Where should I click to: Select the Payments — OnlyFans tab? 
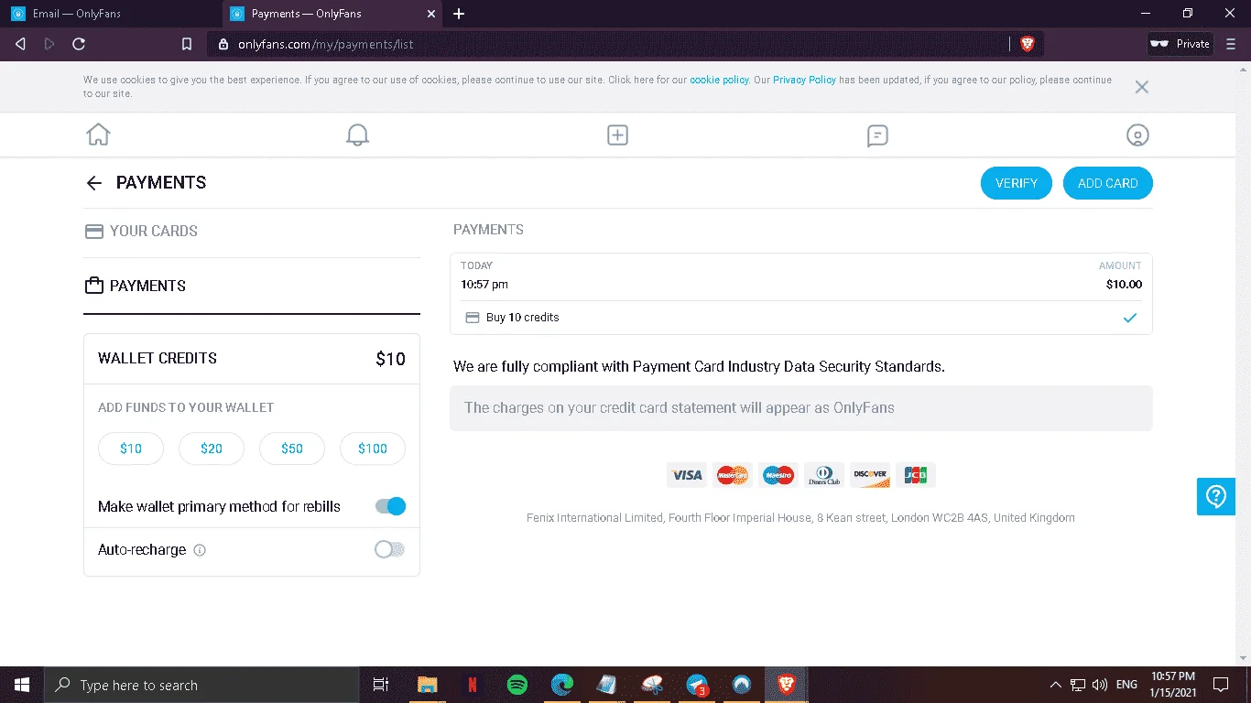(x=332, y=14)
